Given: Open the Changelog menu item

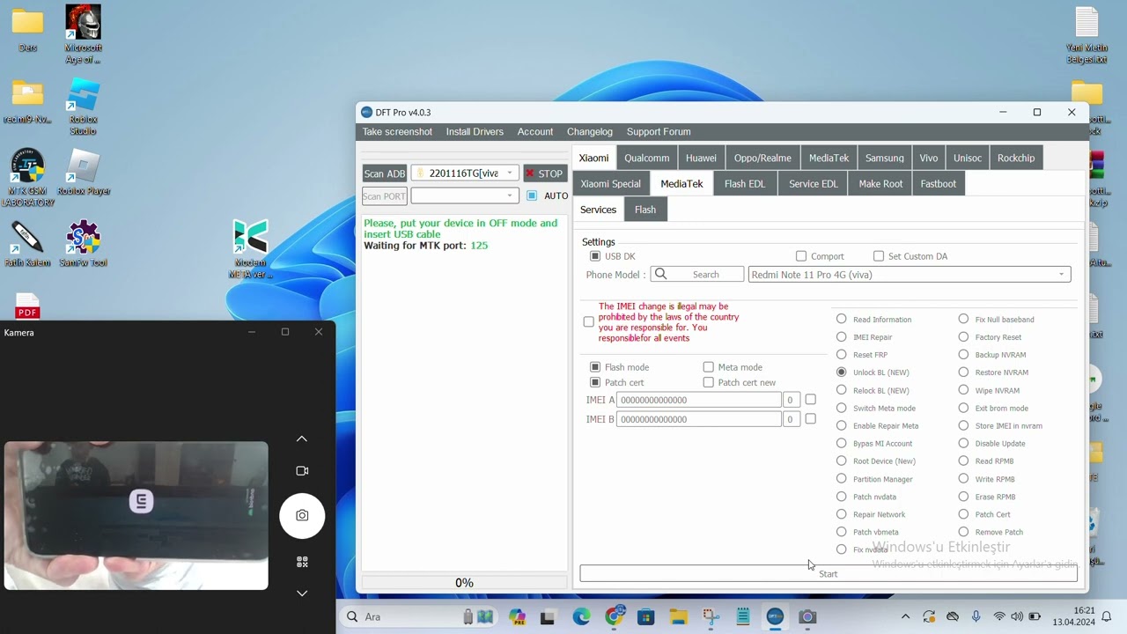Looking at the screenshot, I should tap(590, 132).
